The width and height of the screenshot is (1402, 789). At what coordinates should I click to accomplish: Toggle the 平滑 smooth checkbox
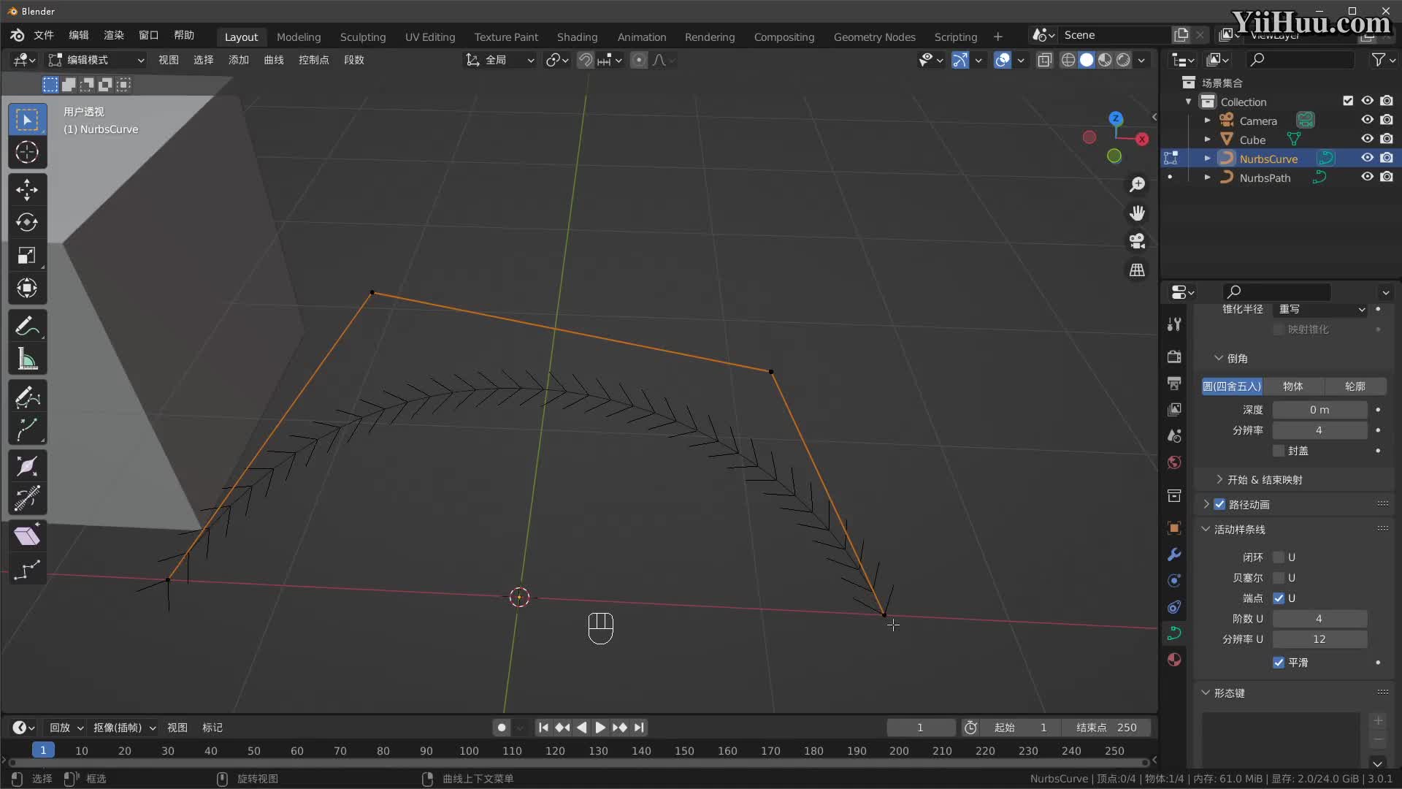point(1279,663)
